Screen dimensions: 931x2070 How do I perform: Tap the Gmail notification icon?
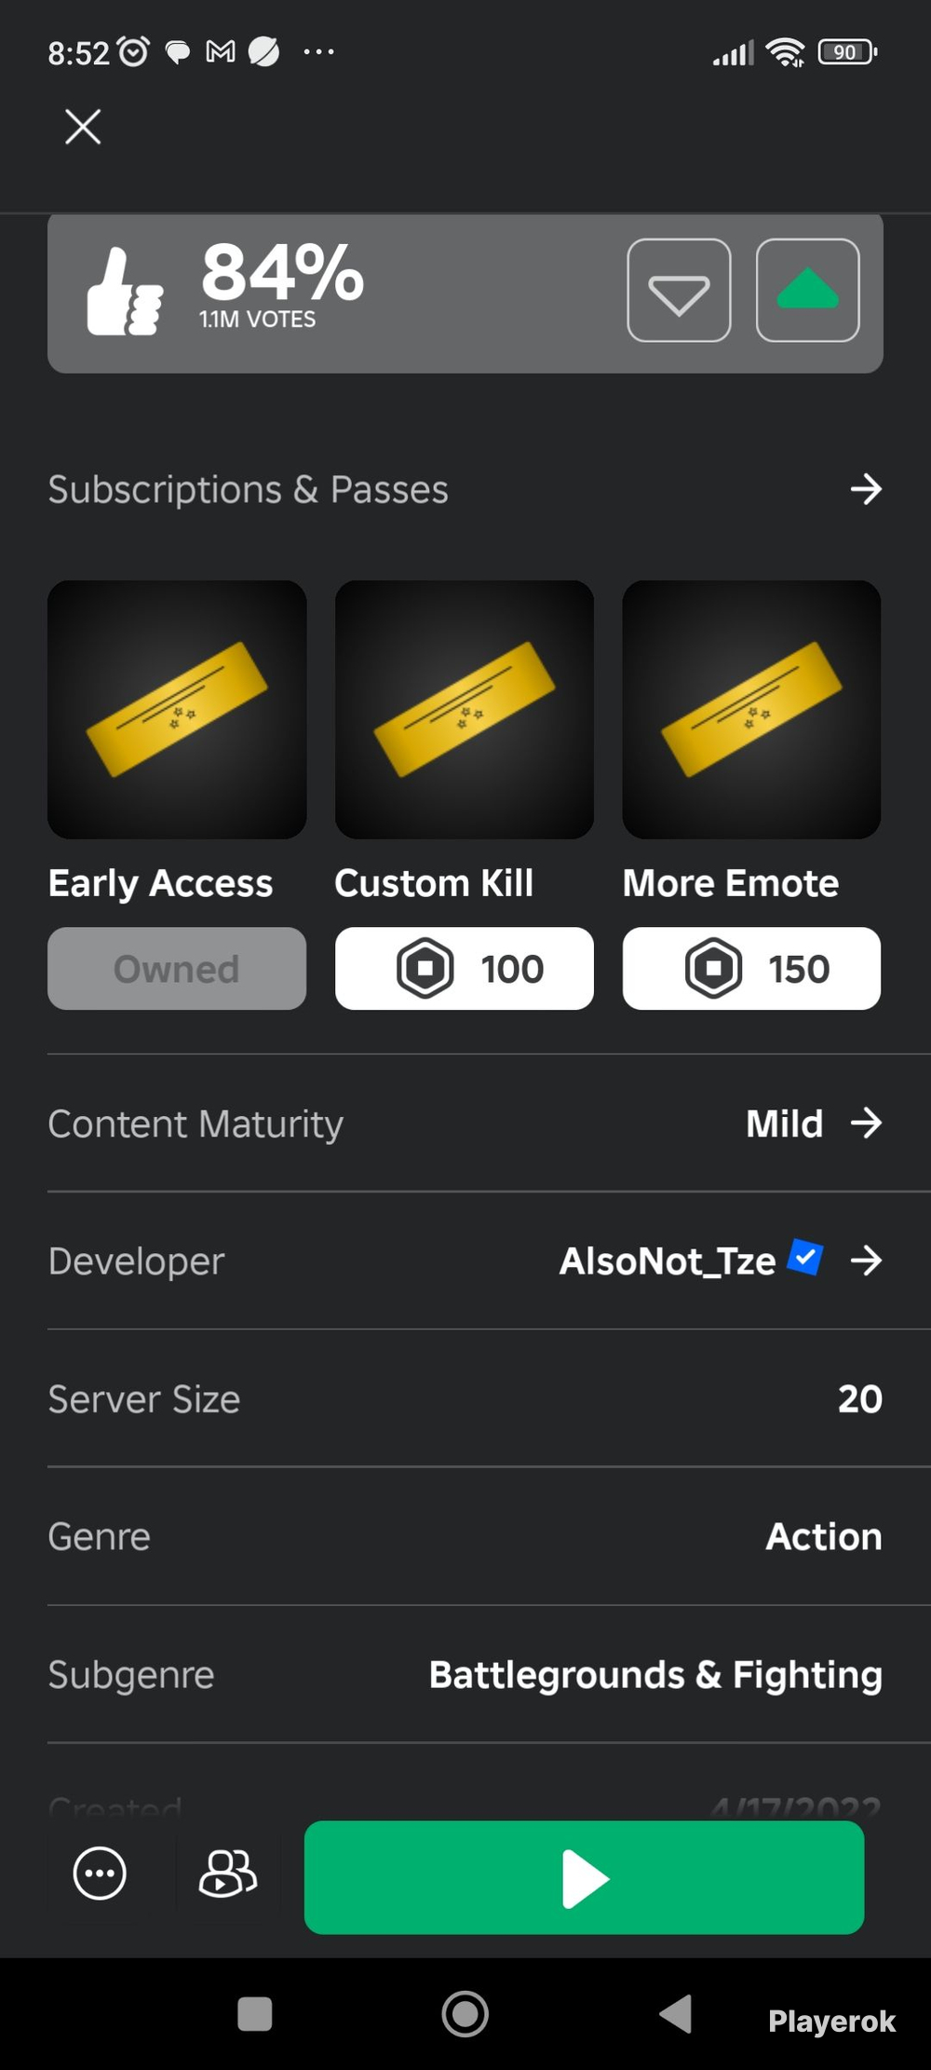tap(221, 52)
